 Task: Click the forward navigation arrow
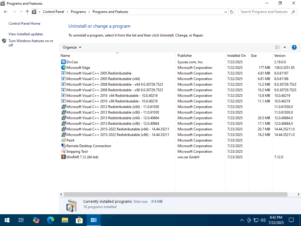(14, 12)
